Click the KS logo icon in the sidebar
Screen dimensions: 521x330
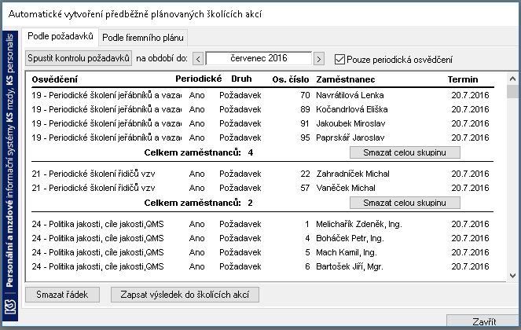(x=10, y=306)
